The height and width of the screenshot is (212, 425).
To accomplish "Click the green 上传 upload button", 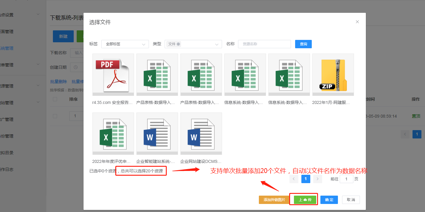I will pyautogui.click(x=305, y=200).
